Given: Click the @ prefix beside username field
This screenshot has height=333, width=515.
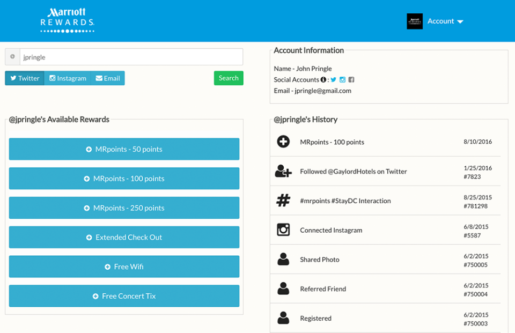Looking at the screenshot, I should 12,57.
